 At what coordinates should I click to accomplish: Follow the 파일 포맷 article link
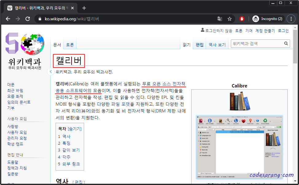click(x=121, y=104)
